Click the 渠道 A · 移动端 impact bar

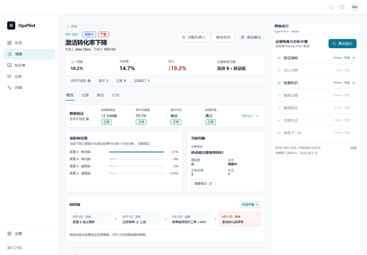pos(136,159)
